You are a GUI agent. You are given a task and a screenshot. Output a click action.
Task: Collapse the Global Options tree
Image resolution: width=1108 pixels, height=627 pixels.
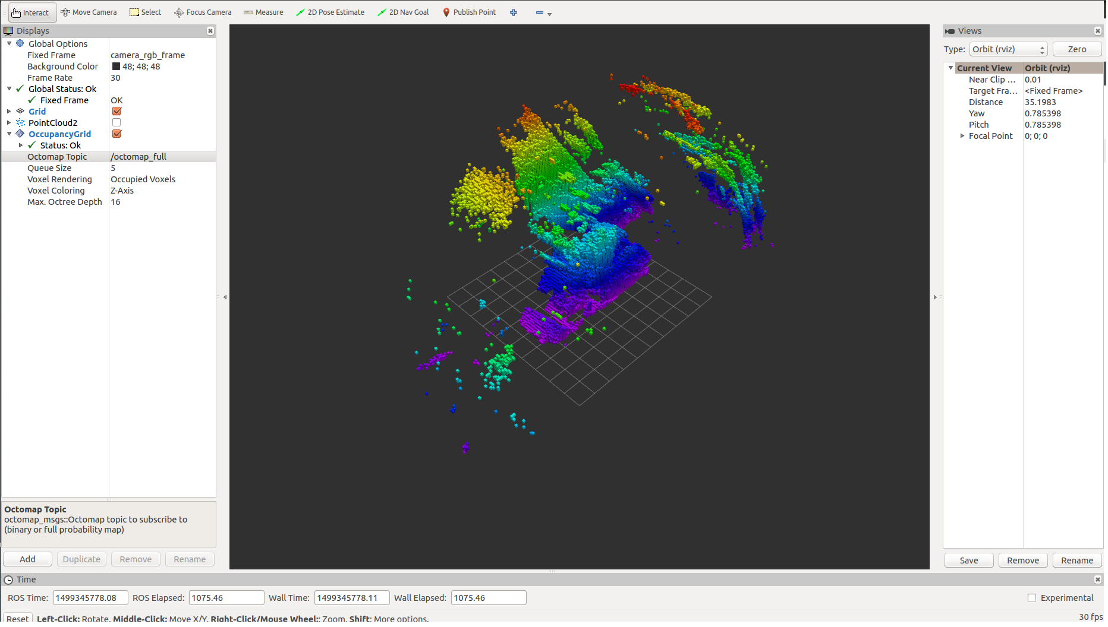click(x=9, y=44)
